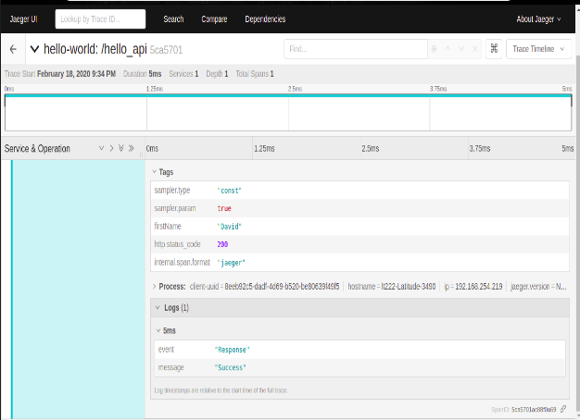580x420 pixels.
Task: Click the trace ID 5ca5701 text
Action: pyautogui.click(x=166, y=50)
